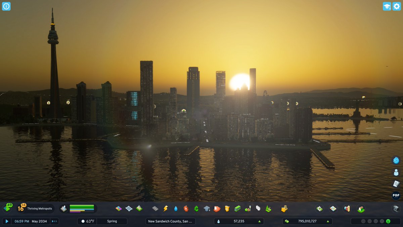The width and height of the screenshot is (403, 227).
Task: Open the milestone 16 Thriving Metropolis button
Action: [35, 209]
